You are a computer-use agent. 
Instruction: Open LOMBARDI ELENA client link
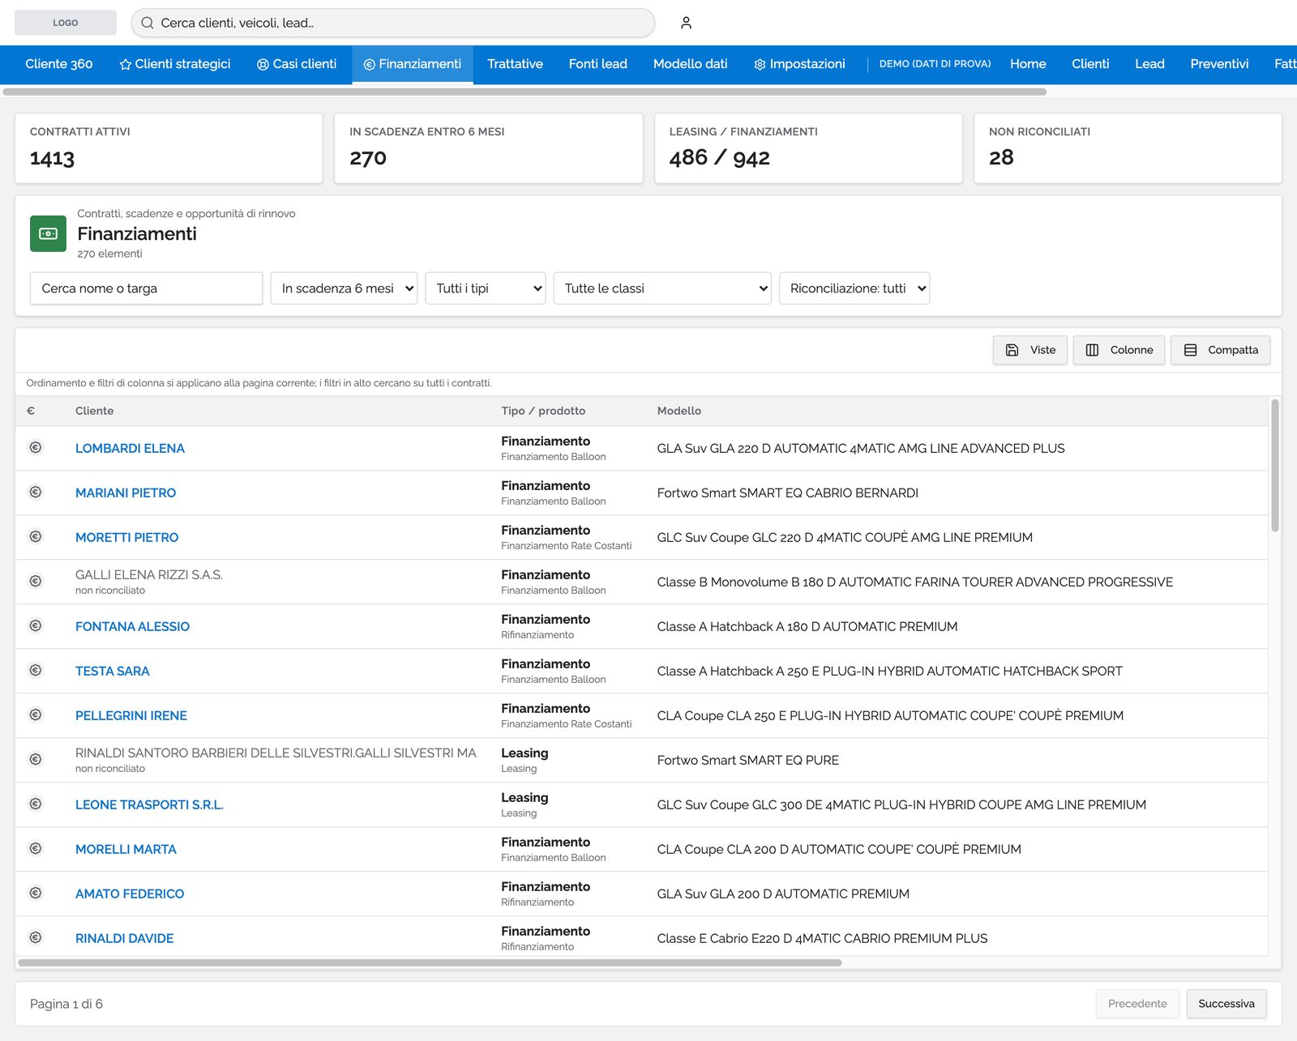(130, 448)
